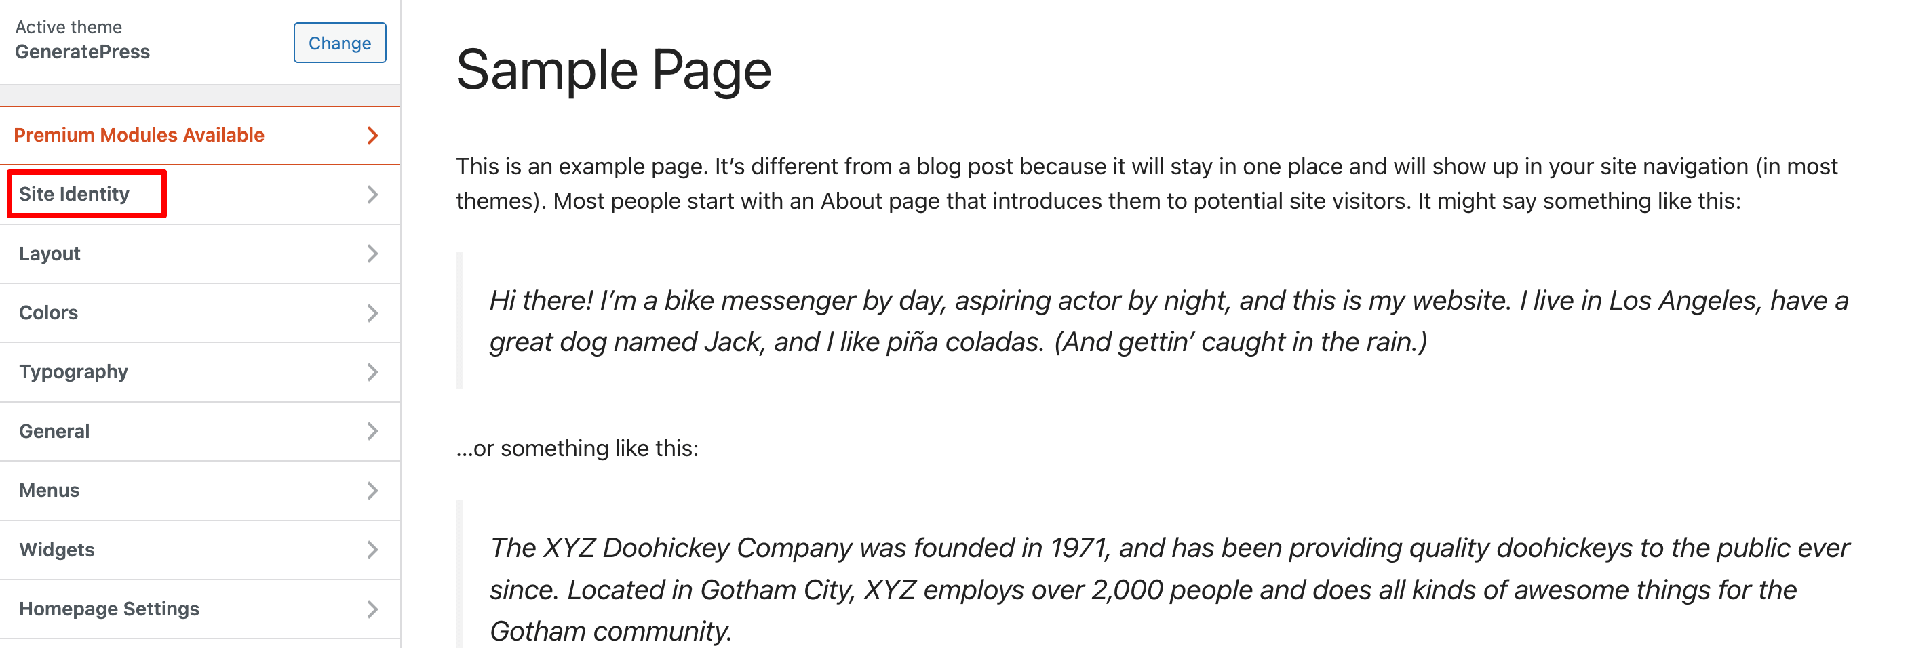Open the Widgets section

[x=200, y=550]
